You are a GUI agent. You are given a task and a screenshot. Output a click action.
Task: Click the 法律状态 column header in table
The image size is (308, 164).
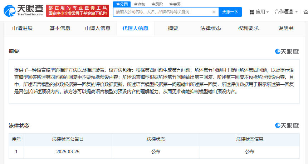[156, 139]
